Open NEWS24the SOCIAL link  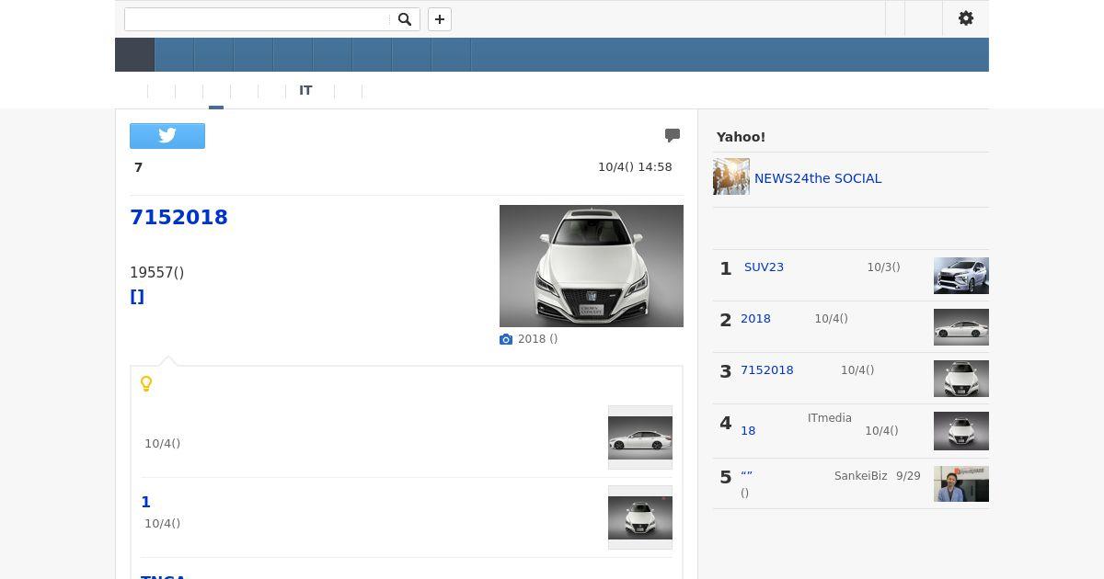pos(818,178)
